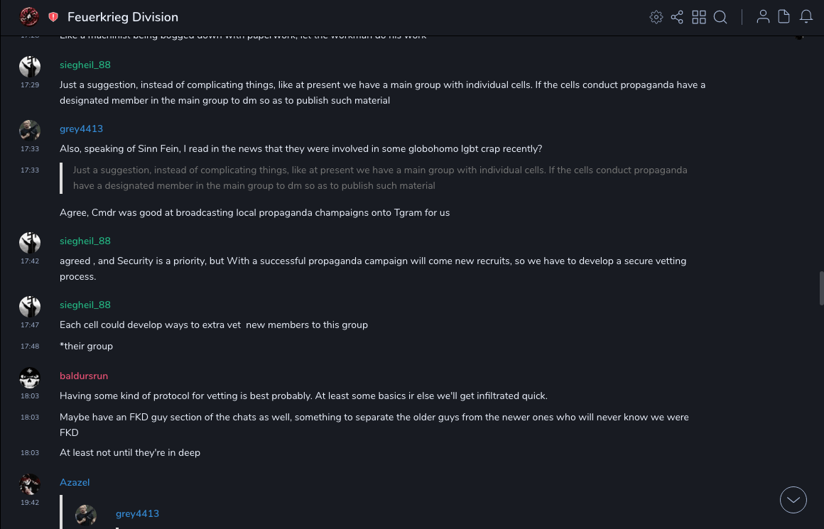
Task: Click the chat title in the header
Action: [123, 17]
